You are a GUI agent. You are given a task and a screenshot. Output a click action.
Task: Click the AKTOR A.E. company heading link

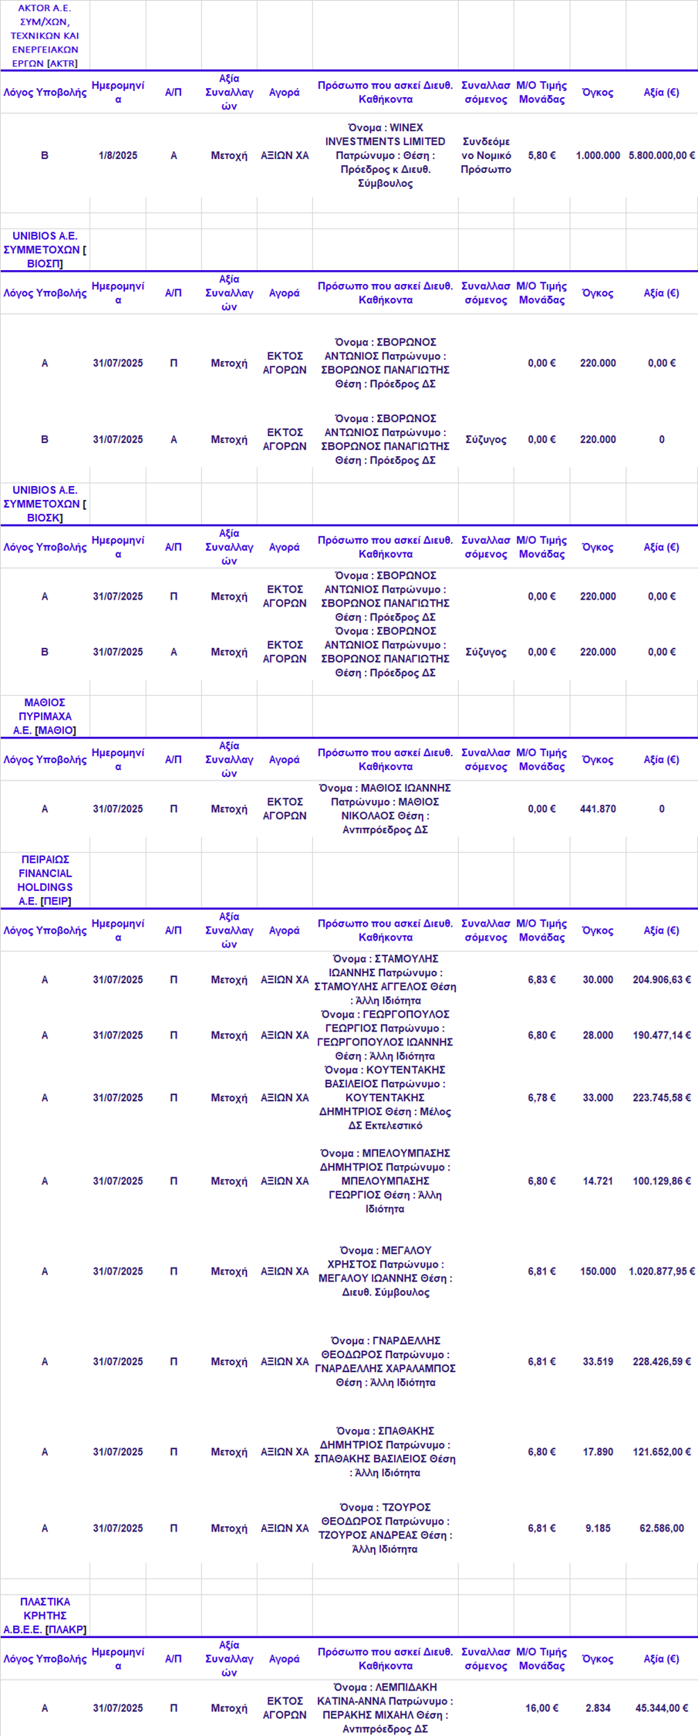[45, 35]
